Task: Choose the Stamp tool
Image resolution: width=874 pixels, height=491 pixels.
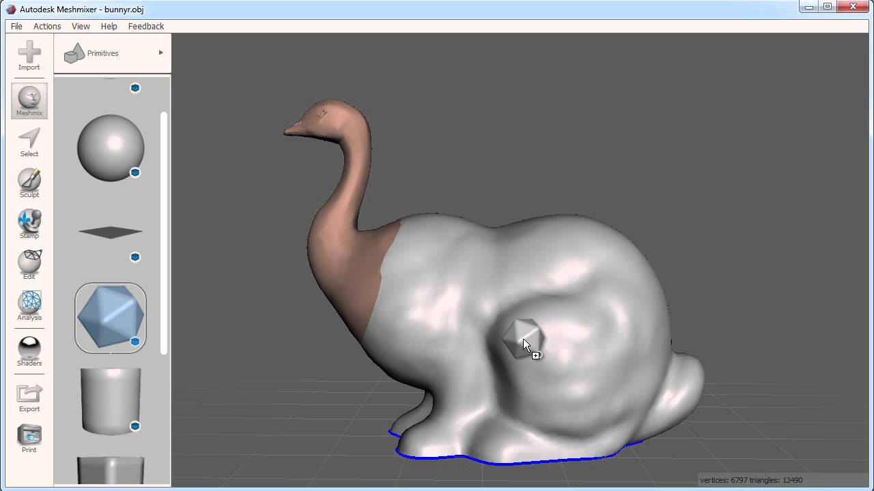Action: pos(29,224)
